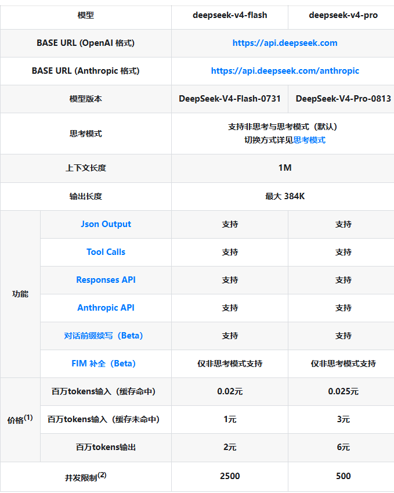The height and width of the screenshot is (493, 394).
Task: Open the Json Output documentation link
Action: 106,224
